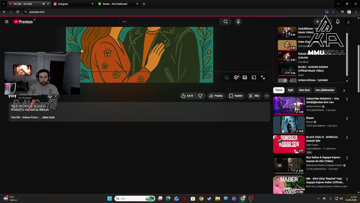Select the İlgili filter chip
The height and width of the screenshot is (203, 360).
291,90
